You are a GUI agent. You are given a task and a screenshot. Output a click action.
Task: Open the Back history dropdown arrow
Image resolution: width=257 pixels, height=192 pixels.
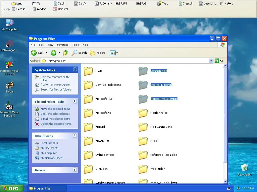pos(46,53)
